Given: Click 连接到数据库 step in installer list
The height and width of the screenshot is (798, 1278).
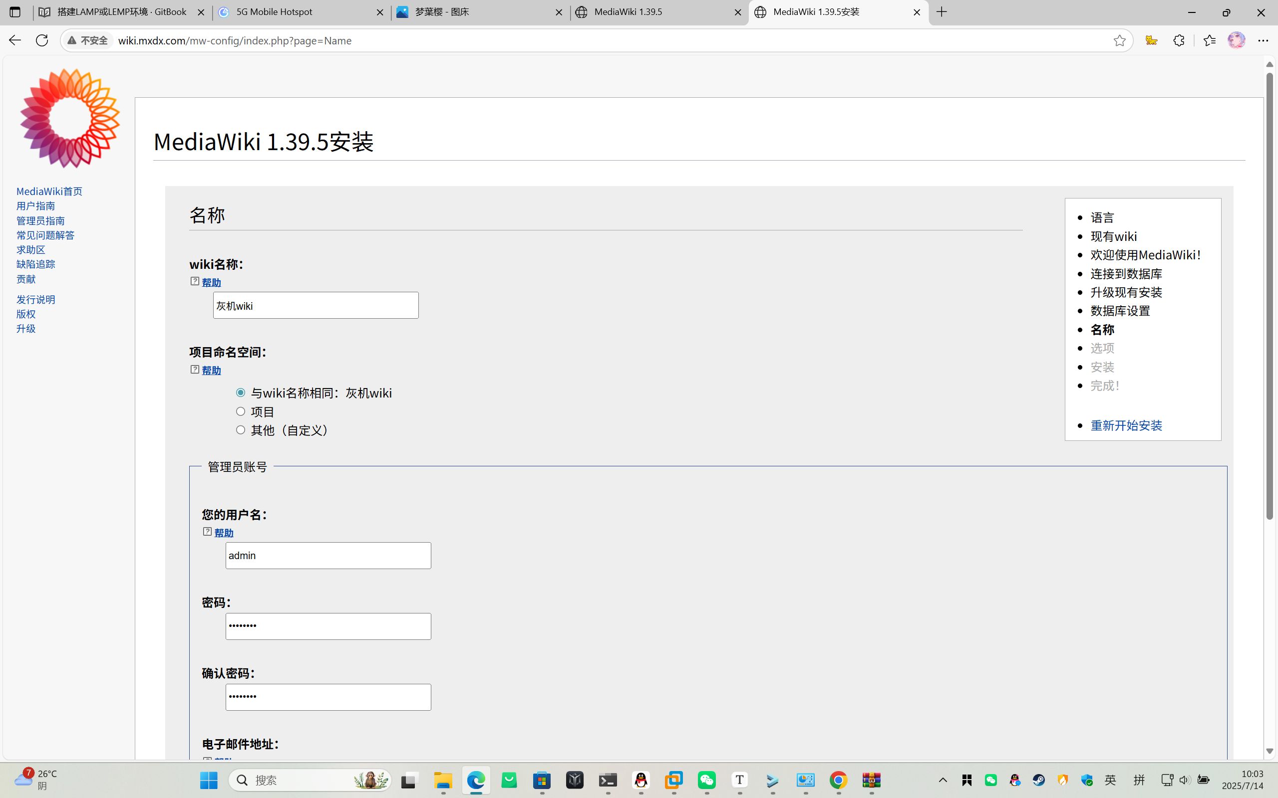Looking at the screenshot, I should [1126, 273].
